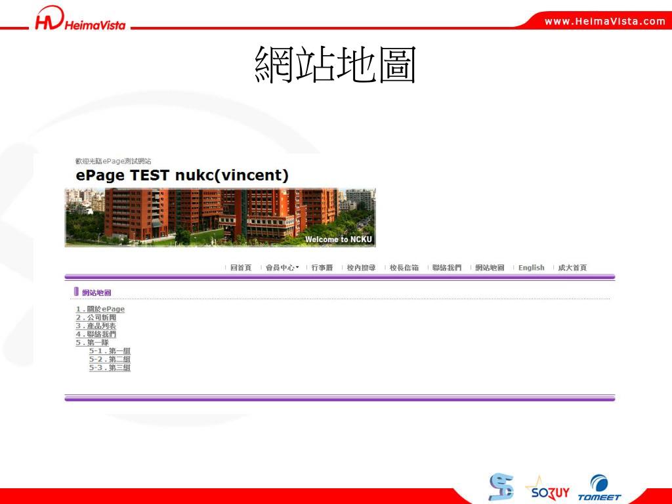Open sitemap item 1. 關於ePage
The image size is (672, 504).
pyautogui.click(x=100, y=309)
